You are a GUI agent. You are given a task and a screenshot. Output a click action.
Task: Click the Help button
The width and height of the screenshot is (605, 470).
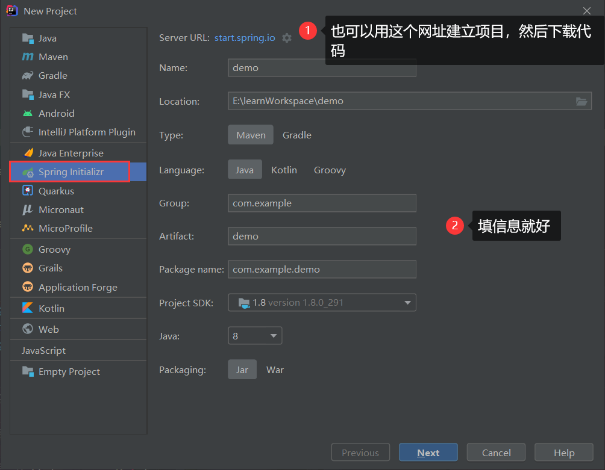[563, 453]
